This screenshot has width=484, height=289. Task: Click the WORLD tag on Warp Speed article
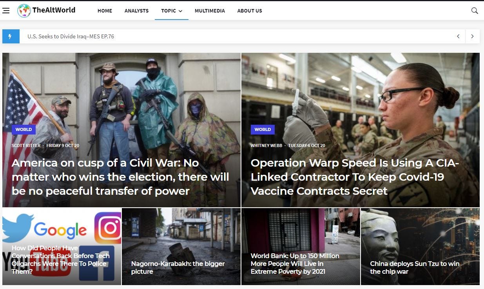click(263, 129)
